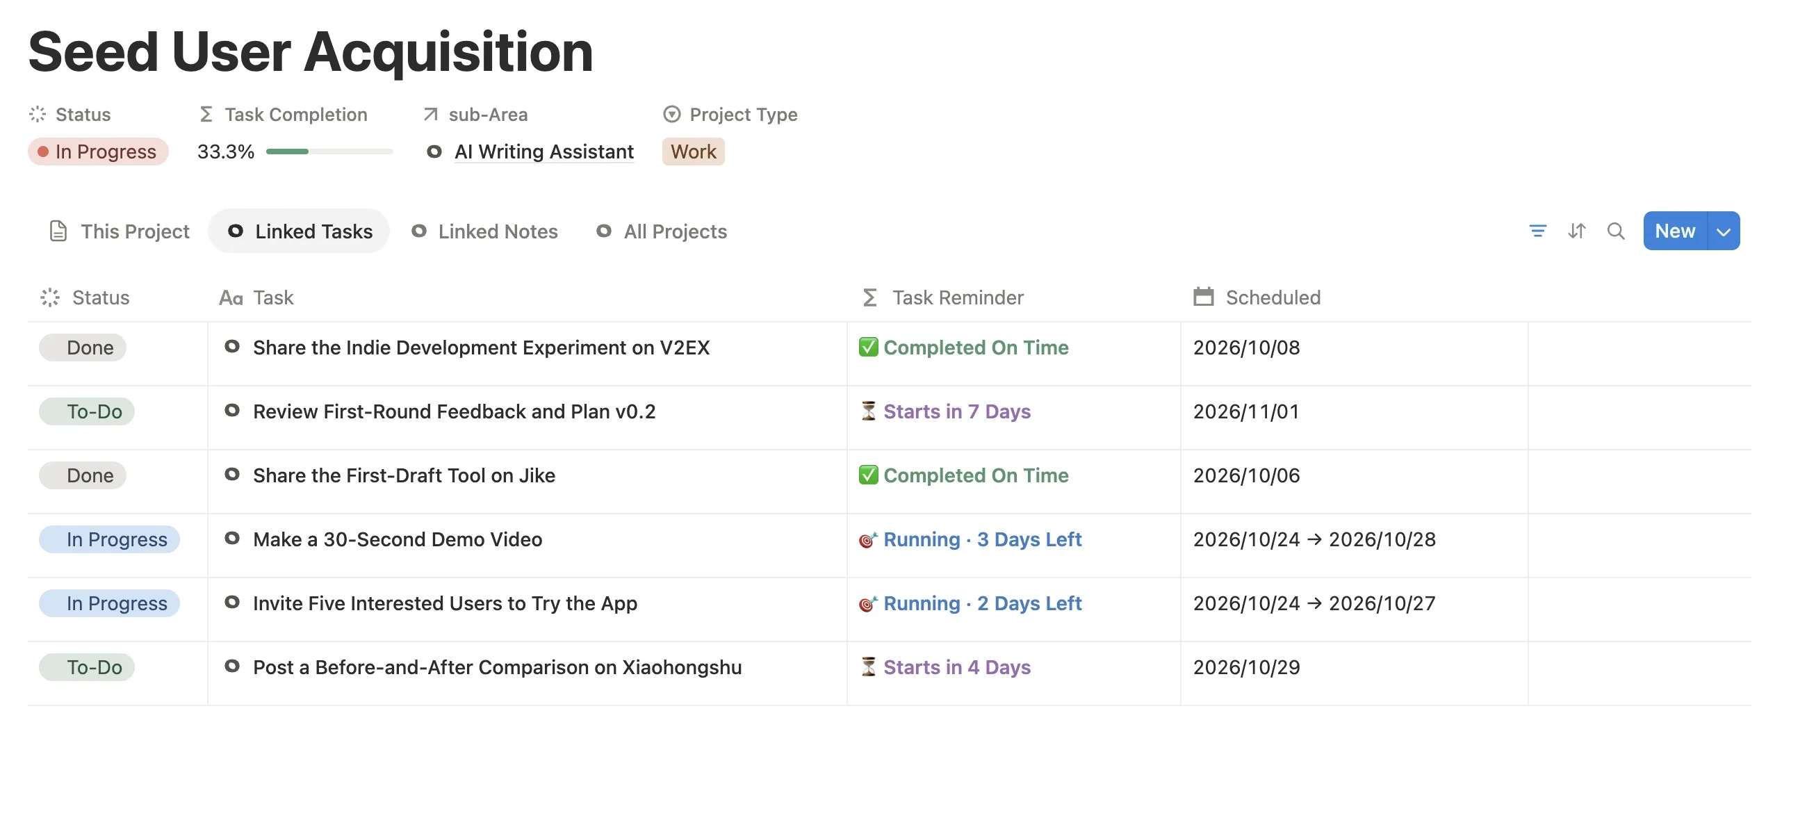Image resolution: width=1807 pixels, height=834 pixels.
Task: Click the document icon on This Project tab
Action: point(58,230)
